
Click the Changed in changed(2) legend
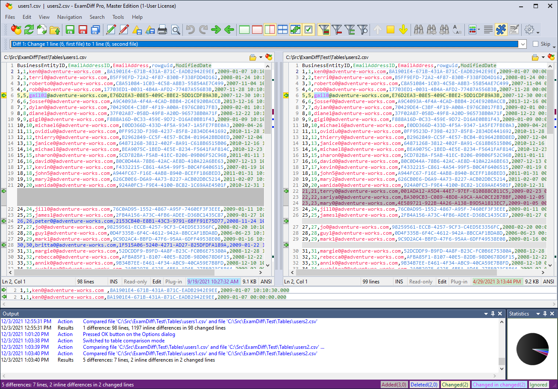coord(499,385)
